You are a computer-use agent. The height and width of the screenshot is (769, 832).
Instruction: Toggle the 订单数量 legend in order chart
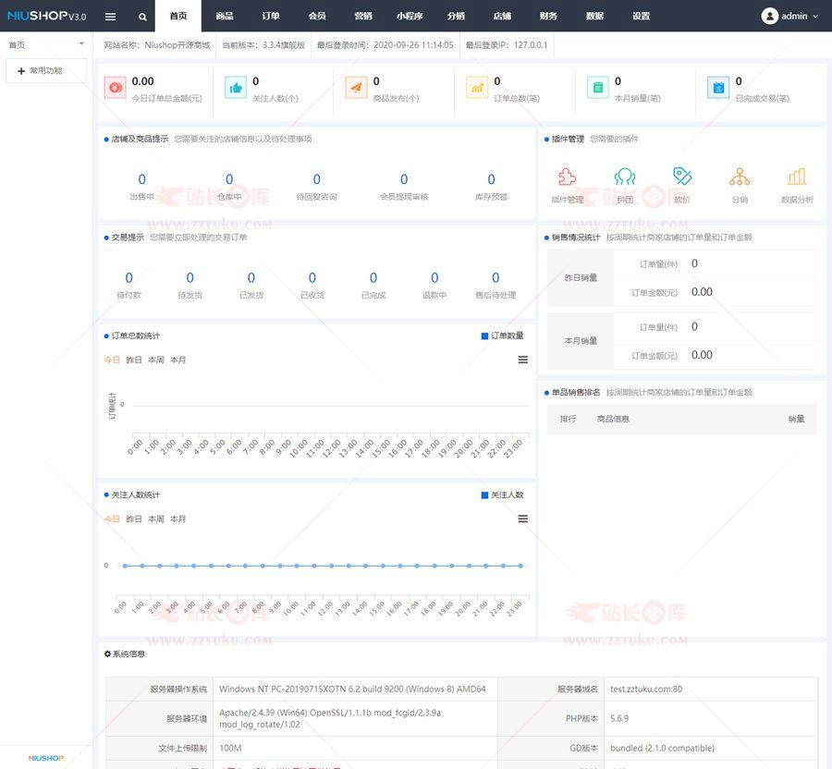point(502,336)
